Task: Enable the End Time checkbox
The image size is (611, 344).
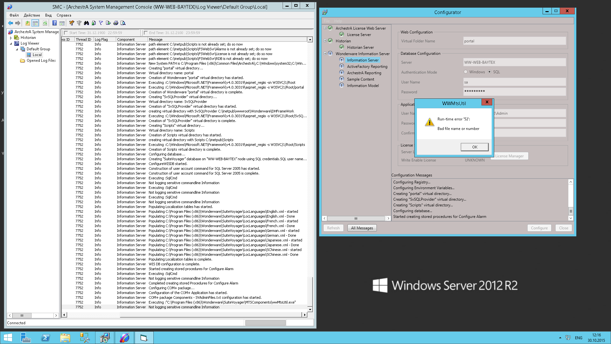Action: [x=146, y=33]
